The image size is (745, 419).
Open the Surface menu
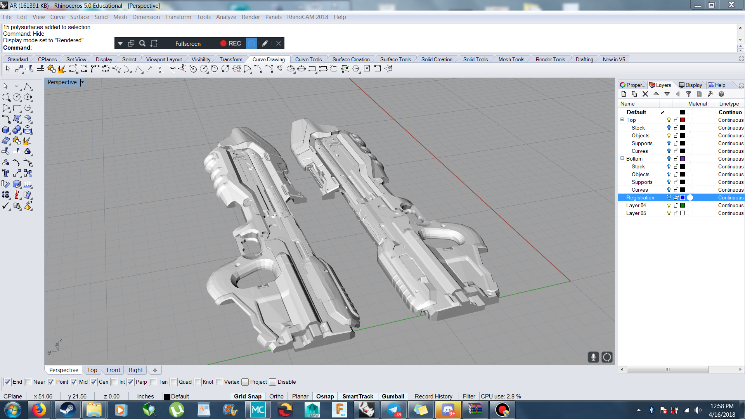click(79, 17)
